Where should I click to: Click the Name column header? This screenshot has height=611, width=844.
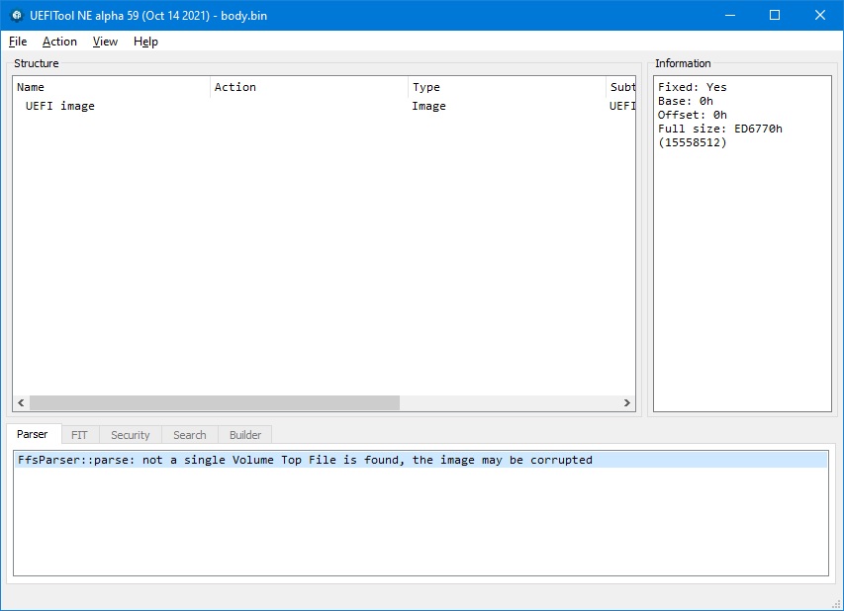pos(112,87)
